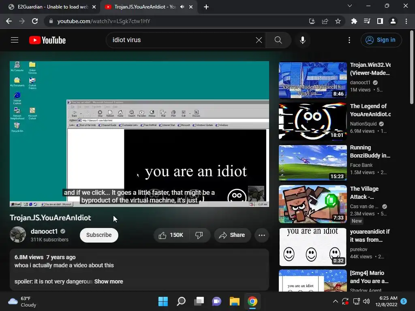Reload the YouTube page
This screenshot has height=311, width=415.
click(35, 21)
